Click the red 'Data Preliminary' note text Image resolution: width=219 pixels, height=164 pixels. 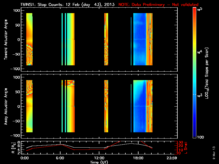pos(158,5)
